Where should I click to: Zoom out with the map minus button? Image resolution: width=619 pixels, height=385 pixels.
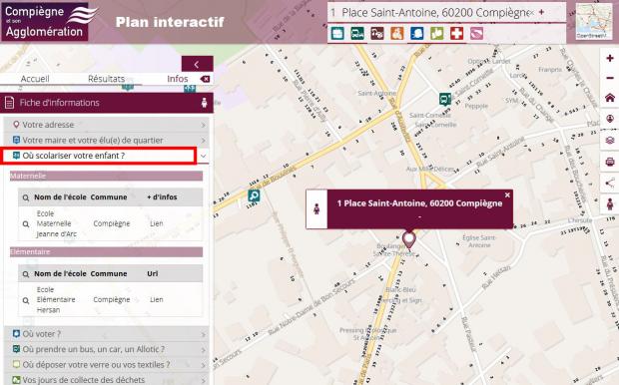pos(610,78)
